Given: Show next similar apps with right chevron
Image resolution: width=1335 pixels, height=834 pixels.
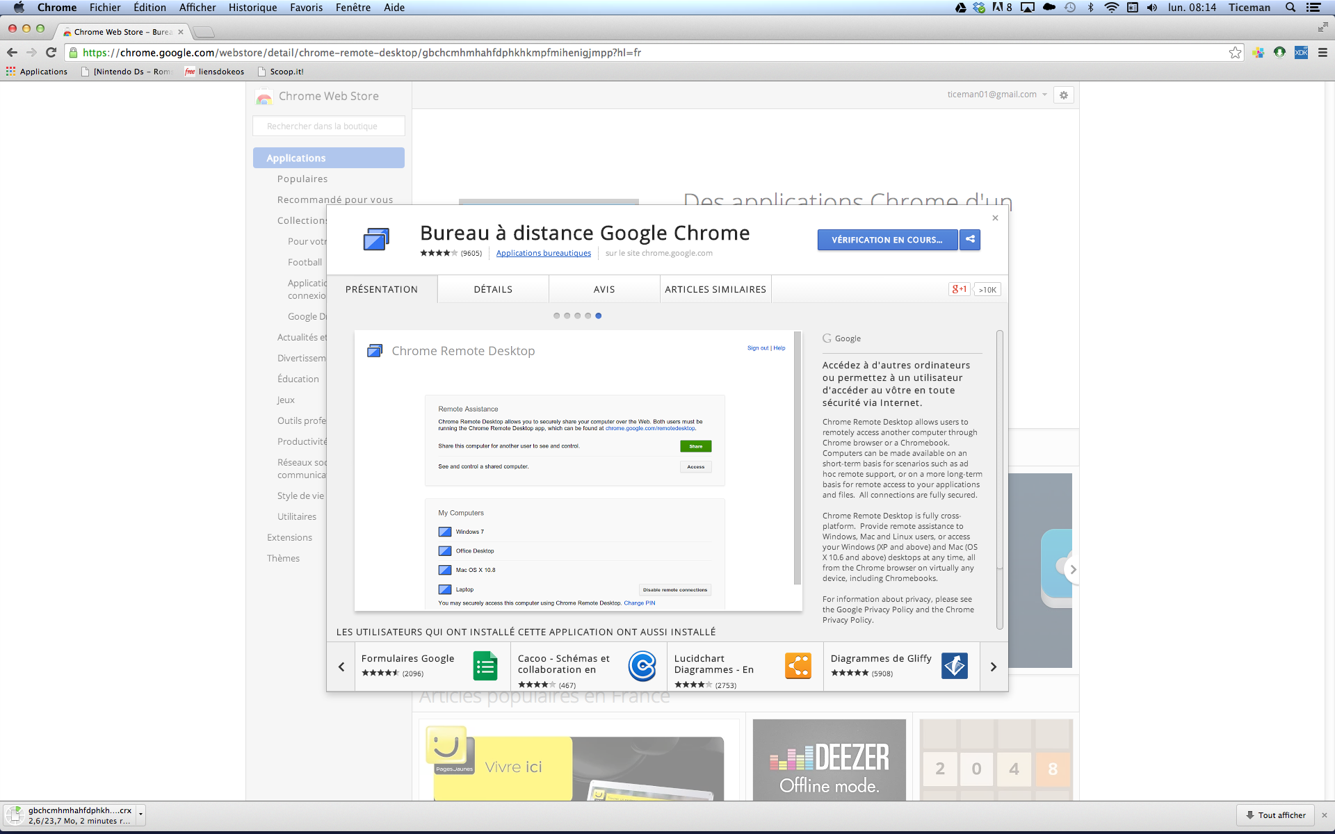Looking at the screenshot, I should pyautogui.click(x=994, y=667).
